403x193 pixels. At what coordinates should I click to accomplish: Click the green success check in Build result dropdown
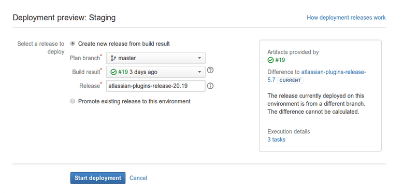[x=113, y=72]
